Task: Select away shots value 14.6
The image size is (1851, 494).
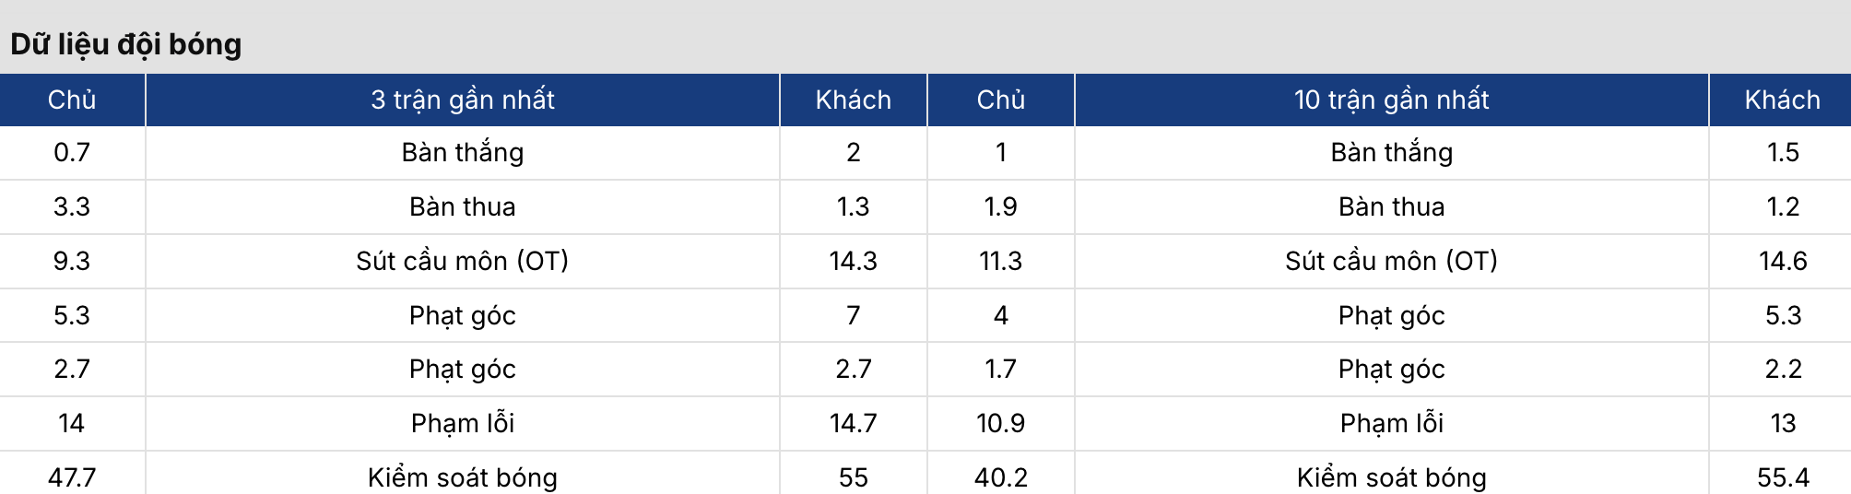Action: (1782, 261)
